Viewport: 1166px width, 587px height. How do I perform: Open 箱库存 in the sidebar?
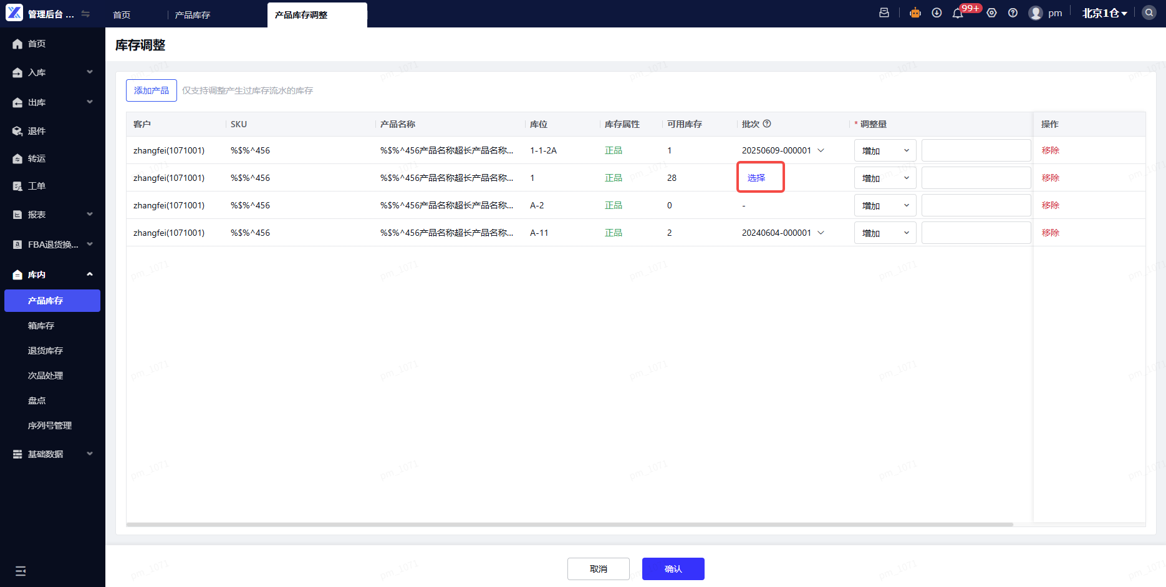click(x=41, y=326)
